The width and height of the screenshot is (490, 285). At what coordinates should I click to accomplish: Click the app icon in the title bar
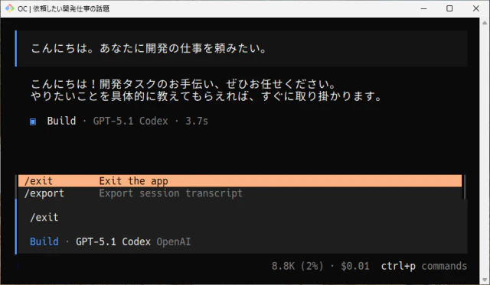coord(9,8)
